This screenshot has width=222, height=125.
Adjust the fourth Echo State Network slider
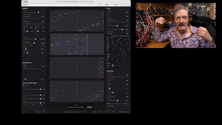click(32, 103)
